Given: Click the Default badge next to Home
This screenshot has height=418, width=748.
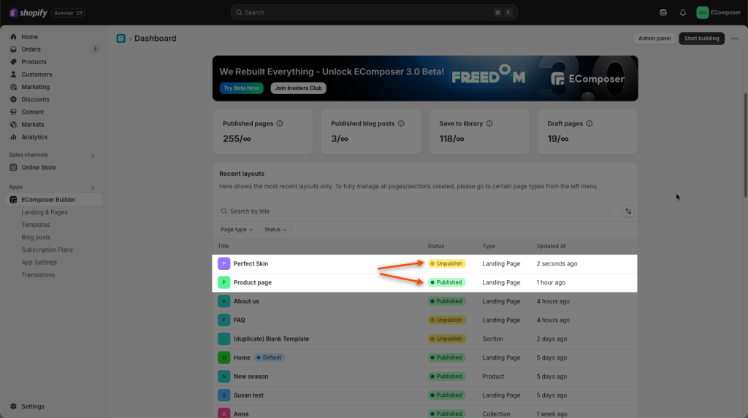Looking at the screenshot, I should point(269,357).
